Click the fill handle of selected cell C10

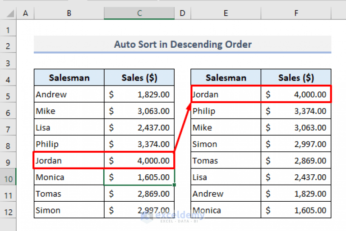pyautogui.click(x=174, y=185)
